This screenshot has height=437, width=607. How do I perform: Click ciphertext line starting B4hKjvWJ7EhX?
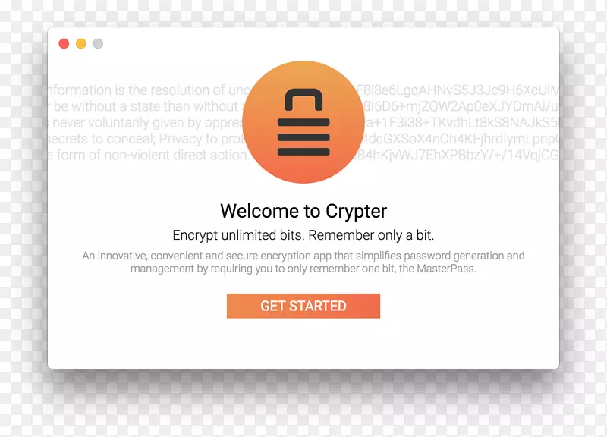(x=458, y=156)
